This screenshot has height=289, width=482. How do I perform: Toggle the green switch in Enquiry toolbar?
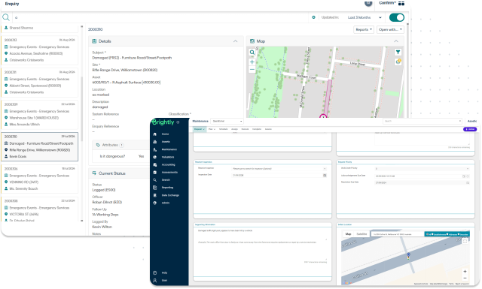tap(397, 17)
